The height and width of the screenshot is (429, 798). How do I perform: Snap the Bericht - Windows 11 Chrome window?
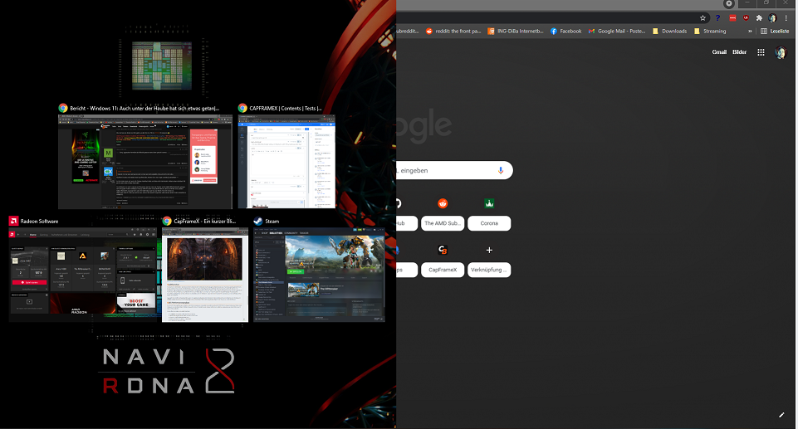[x=145, y=161]
